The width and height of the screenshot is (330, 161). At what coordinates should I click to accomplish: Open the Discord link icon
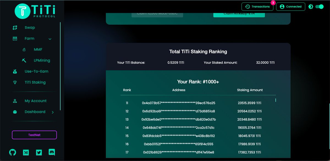[52, 152]
